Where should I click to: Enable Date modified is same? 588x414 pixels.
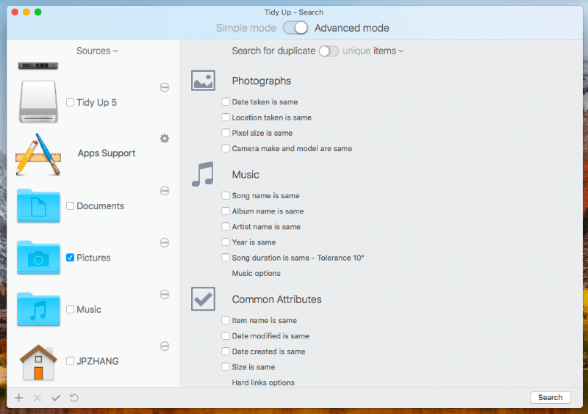226,335
